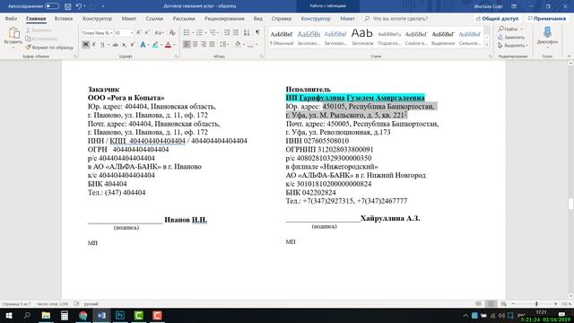Collapse the ribbon with chevron arrow

[x=569, y=57]
